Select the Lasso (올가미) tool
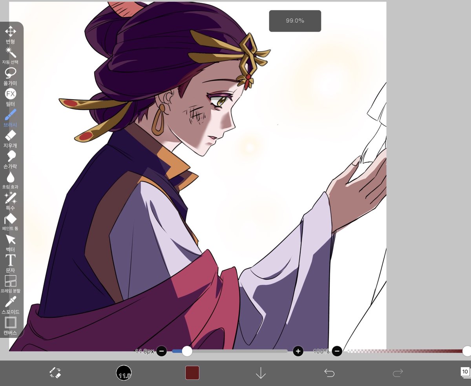The image size is (471, 386). point(10,76)
